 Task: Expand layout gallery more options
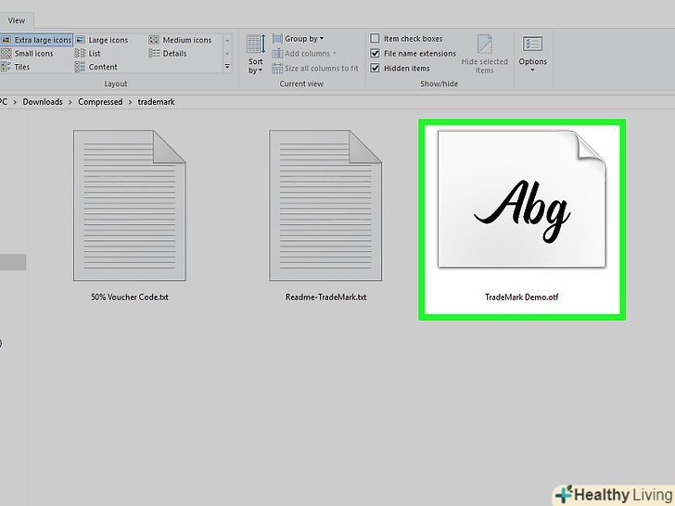pos(227,67)
